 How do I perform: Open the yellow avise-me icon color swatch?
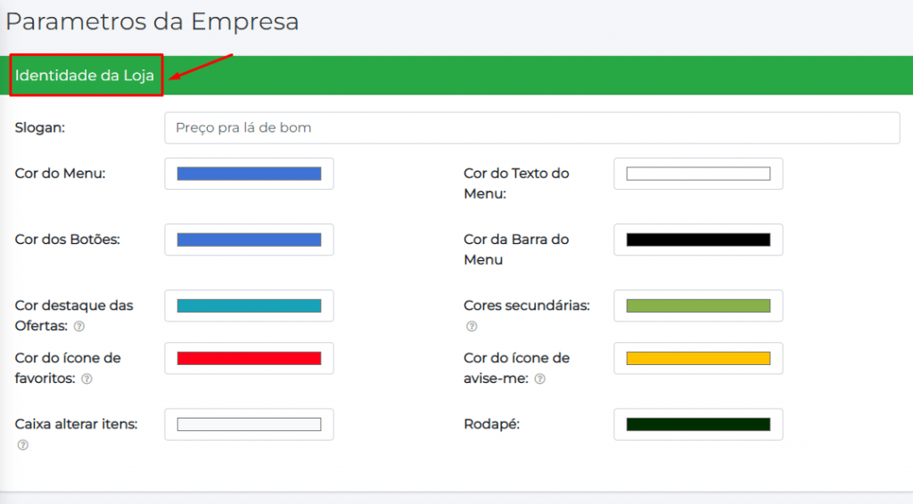[x=698, y=358]
